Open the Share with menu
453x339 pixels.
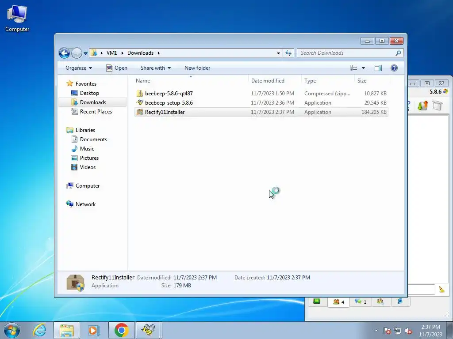(155, 68)
